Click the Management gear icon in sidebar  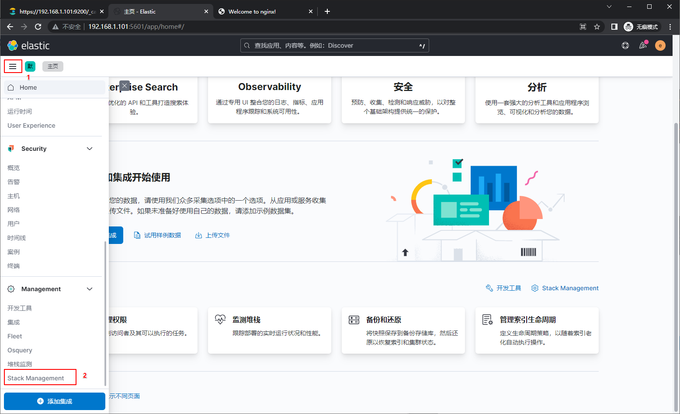tap(11, 289)
